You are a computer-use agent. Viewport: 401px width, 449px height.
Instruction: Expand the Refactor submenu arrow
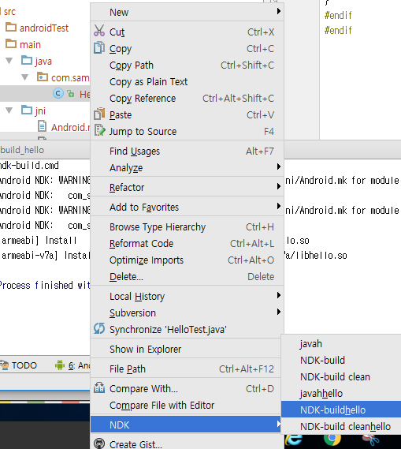point(279,186)
